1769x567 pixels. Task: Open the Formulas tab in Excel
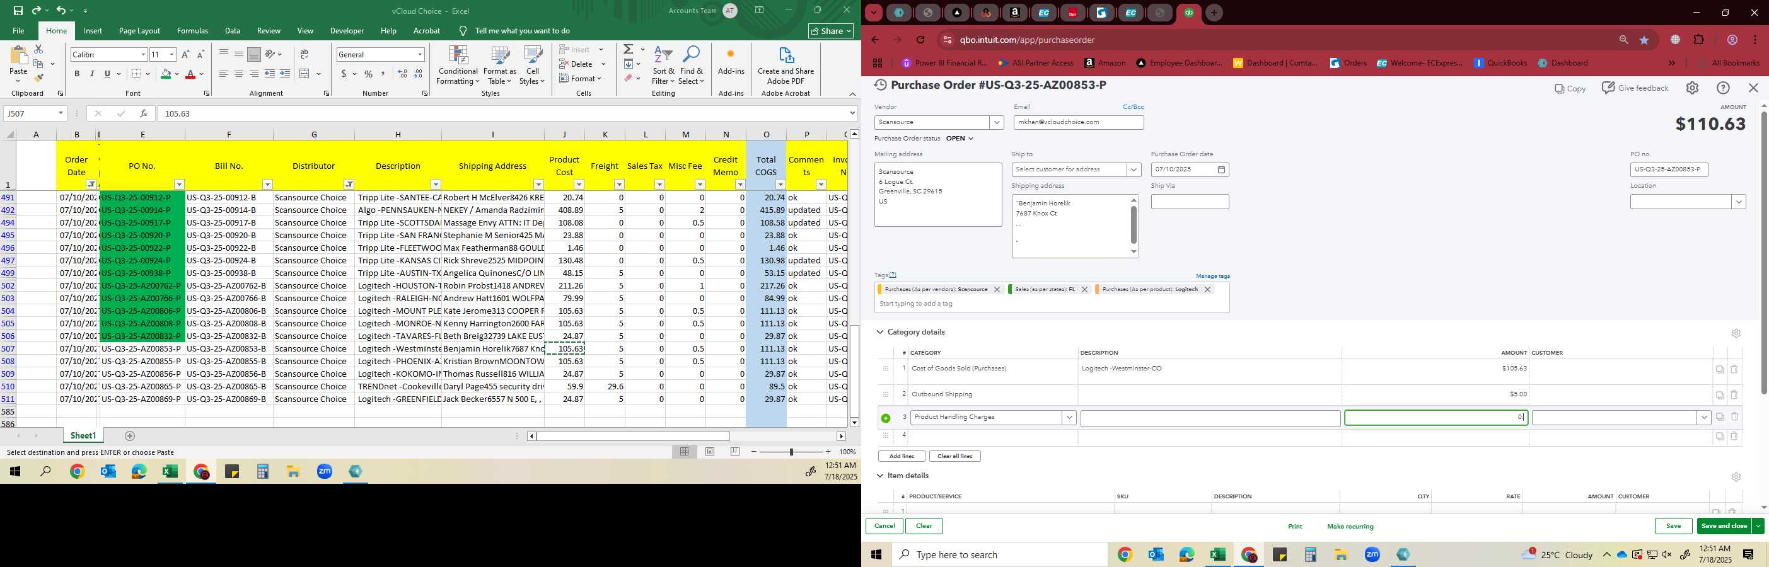(192, 31)
